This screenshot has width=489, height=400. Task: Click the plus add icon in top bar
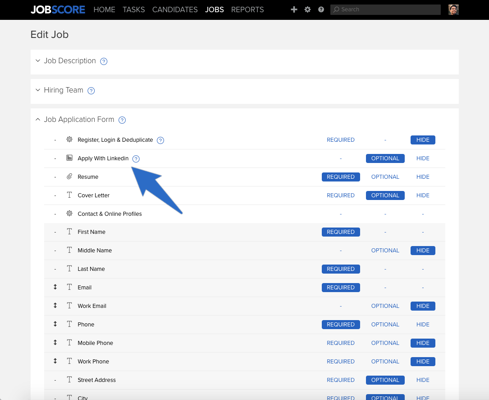tap(294, 9)
